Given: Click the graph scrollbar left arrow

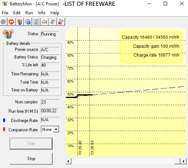Looking at the screenshot, I should 69,161.
